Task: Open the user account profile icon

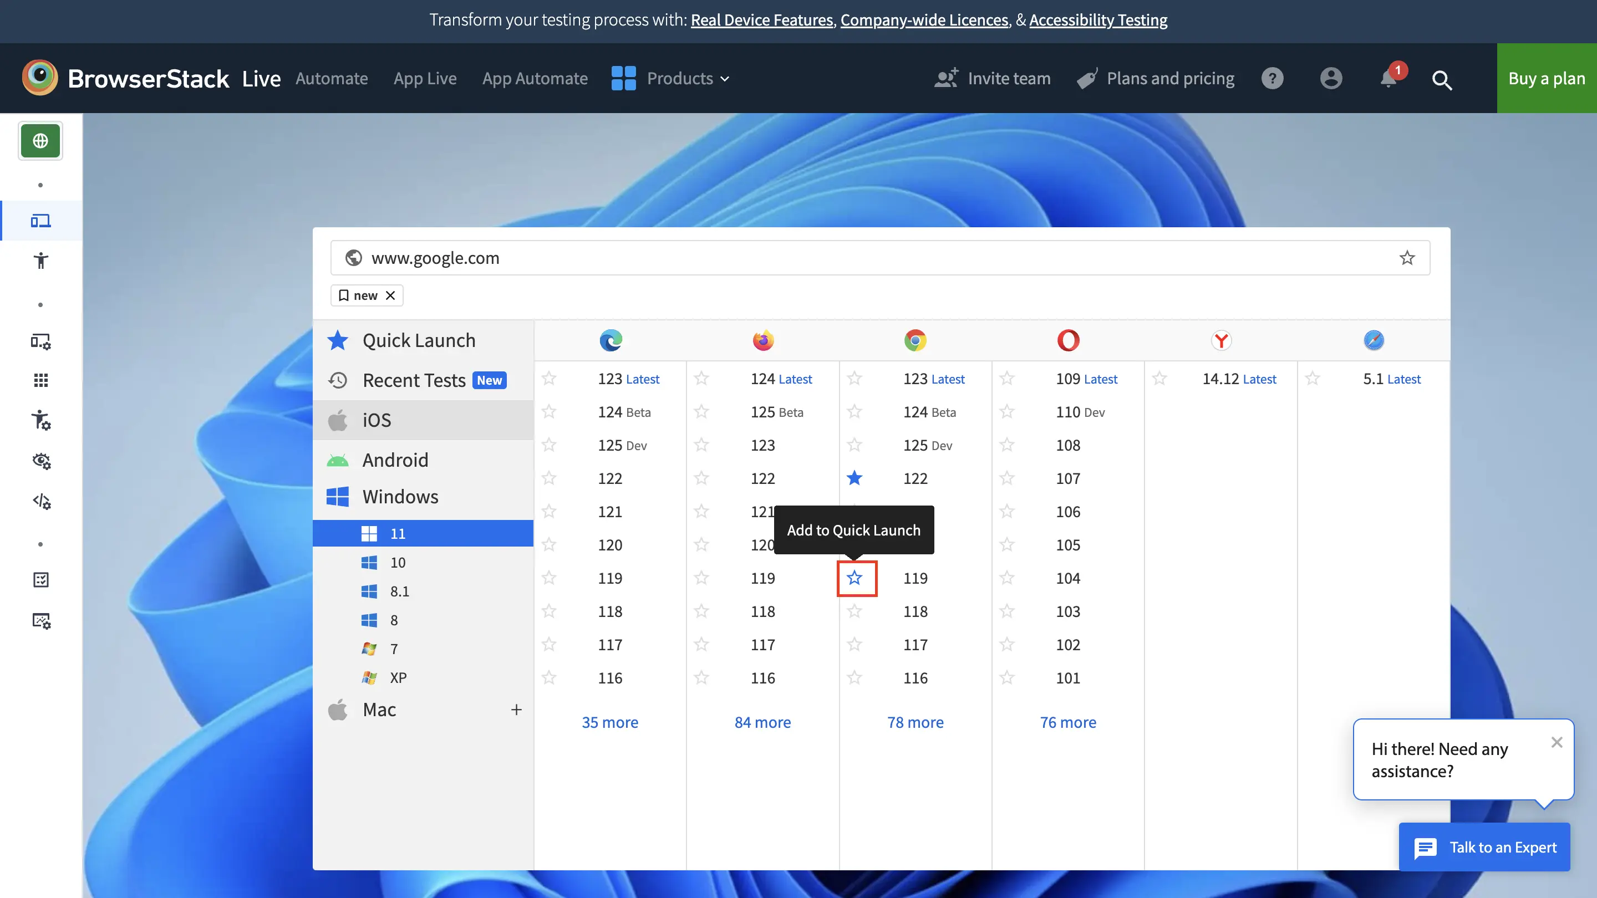Action: pos(1330,79)
